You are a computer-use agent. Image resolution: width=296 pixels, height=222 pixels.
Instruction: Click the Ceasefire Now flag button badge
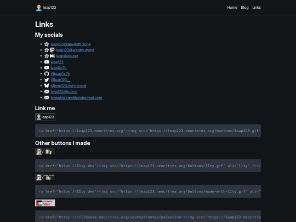point(45,203)
